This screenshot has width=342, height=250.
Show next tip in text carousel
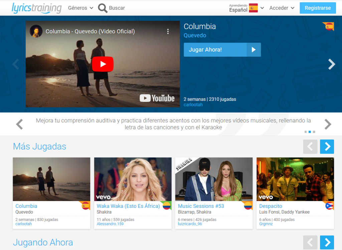[x=328, y=124]
